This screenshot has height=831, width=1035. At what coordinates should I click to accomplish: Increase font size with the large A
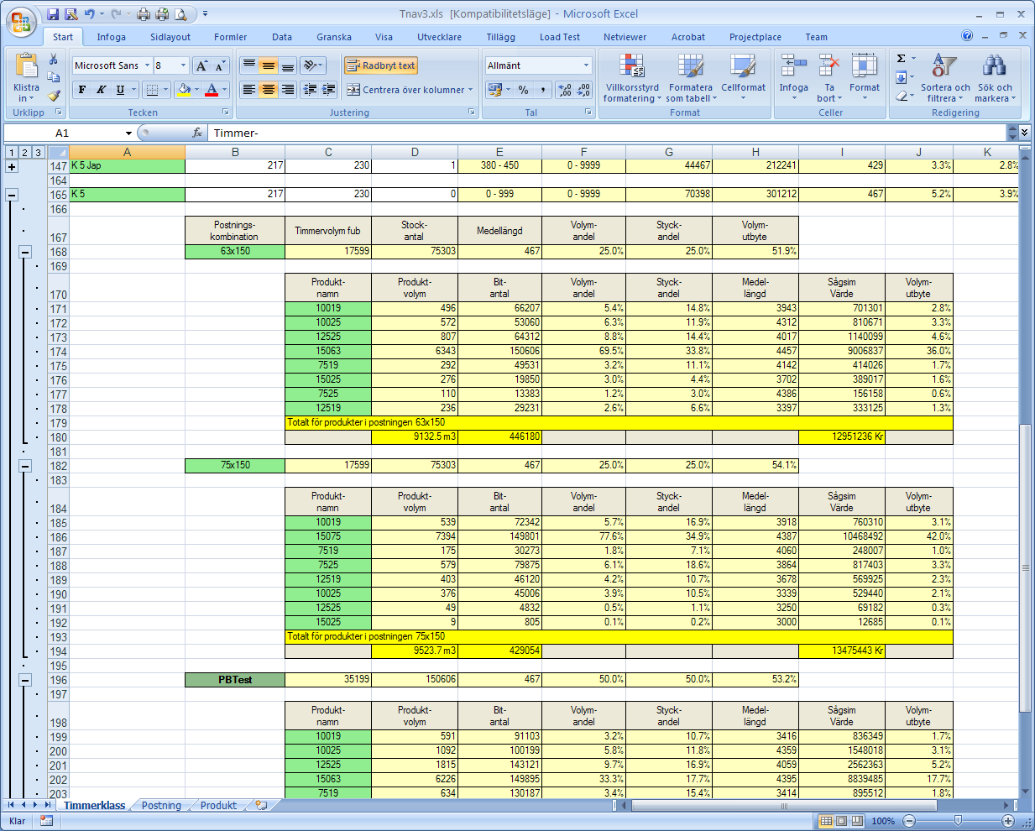(x=201, y=65)
